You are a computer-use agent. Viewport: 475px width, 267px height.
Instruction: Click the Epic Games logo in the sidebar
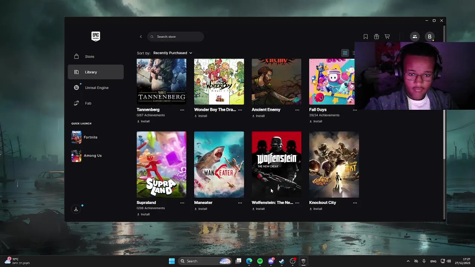coord(96,36)
